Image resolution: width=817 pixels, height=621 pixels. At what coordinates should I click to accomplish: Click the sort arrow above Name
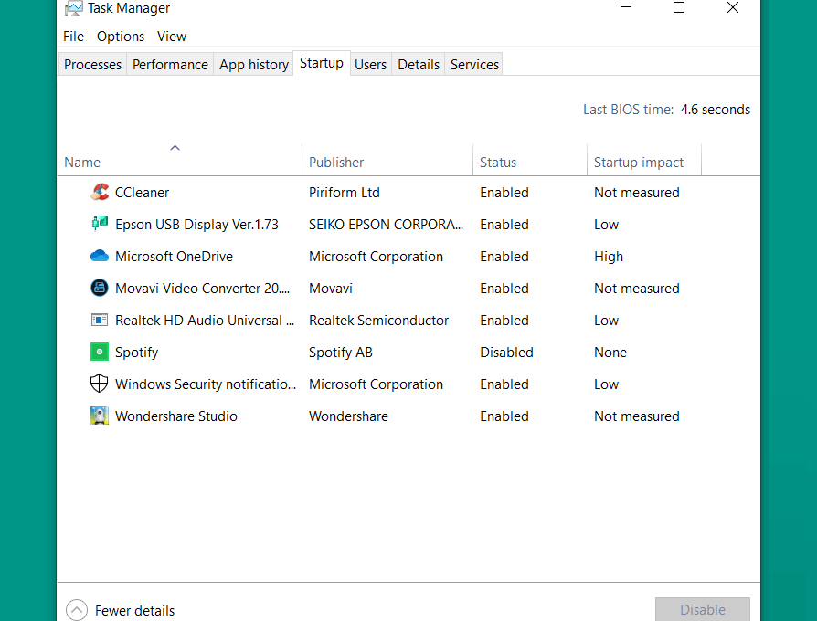click(x=175, y=148)
